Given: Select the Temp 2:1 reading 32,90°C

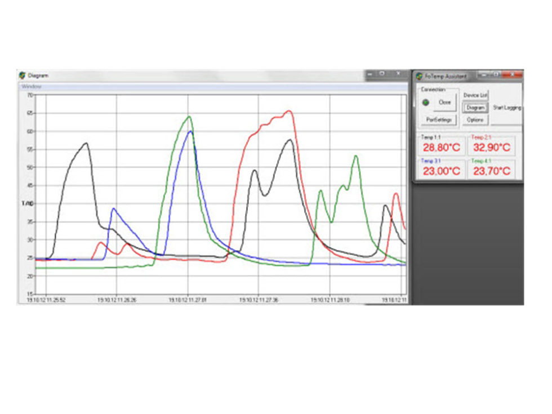Looking at the screenshot, I should point(491,148).
